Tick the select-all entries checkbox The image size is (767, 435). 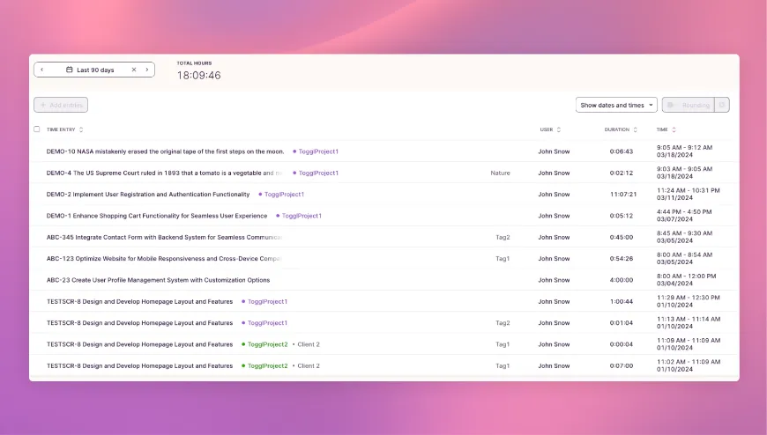pyautogui.click(x=37, y=129)
